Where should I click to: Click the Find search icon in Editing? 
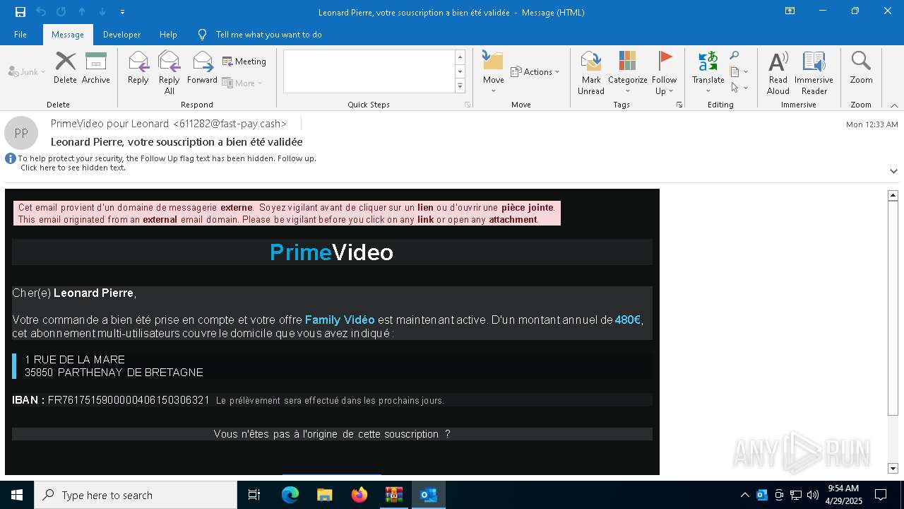(x=734, y=56)
